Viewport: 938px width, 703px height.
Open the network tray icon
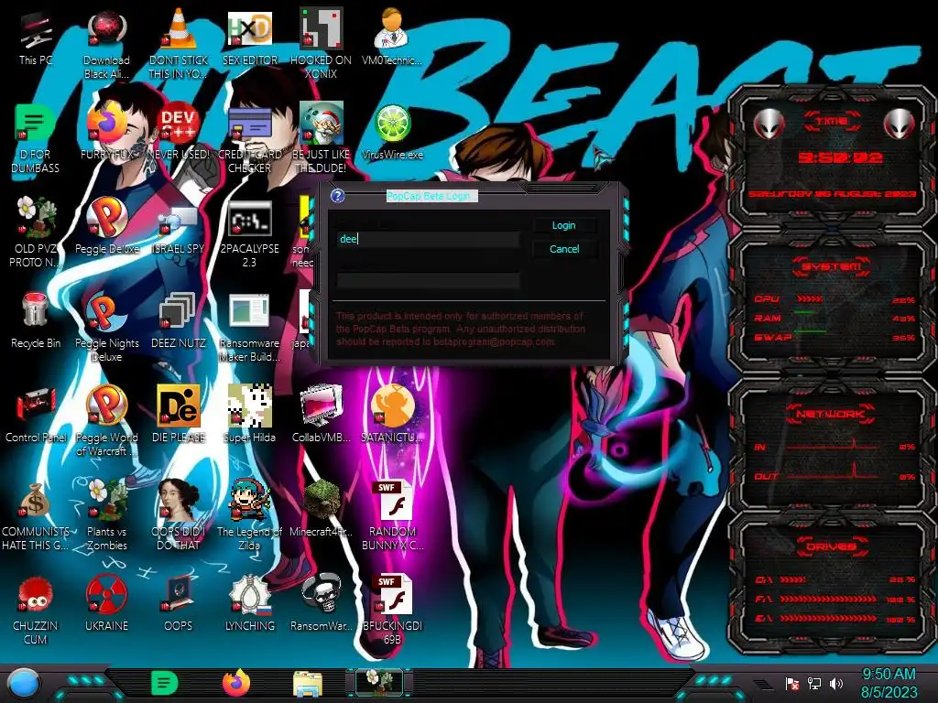point(814,683)
